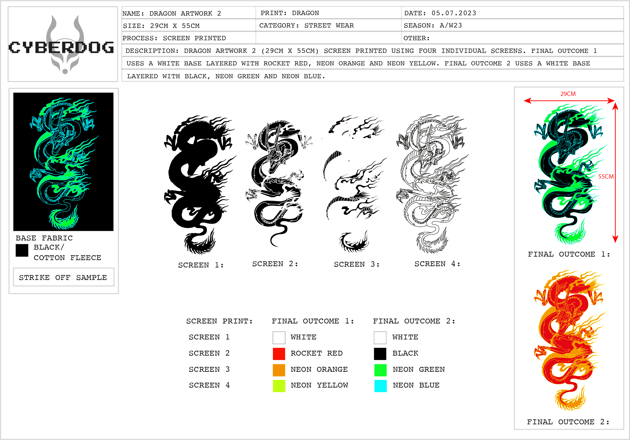Click the 'CATEGORY: STREET WEAR' field
Viewport: 630px width, 440px height.
tap(328, 25)
